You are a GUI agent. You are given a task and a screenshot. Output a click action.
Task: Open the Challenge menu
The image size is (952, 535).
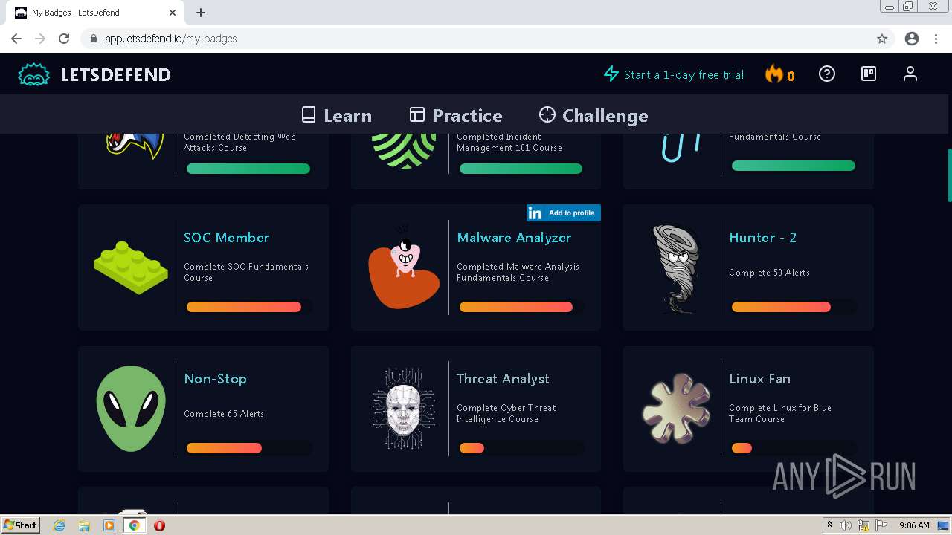[594, 115]
